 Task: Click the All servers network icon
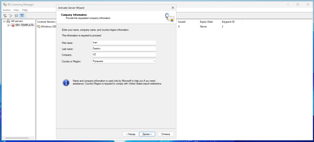point(8,21)
